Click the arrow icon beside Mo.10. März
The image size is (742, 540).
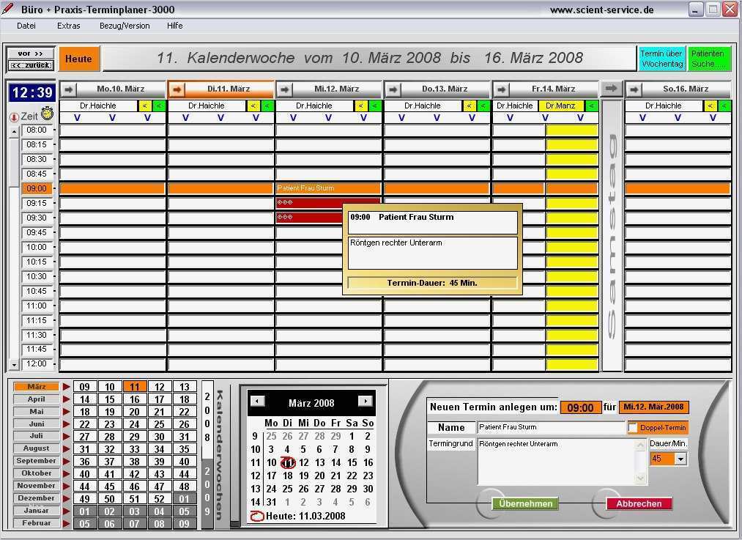pyautogui.click(x=69, y=89)
